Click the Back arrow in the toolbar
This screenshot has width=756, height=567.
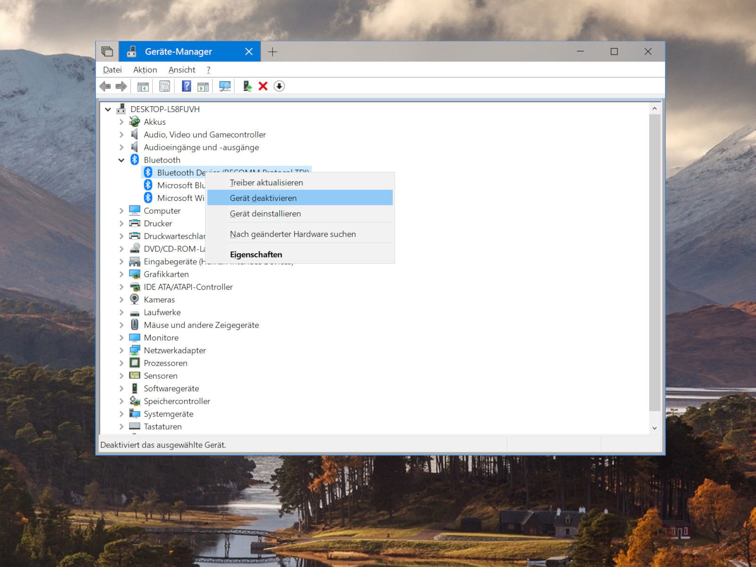click(105, 86)
